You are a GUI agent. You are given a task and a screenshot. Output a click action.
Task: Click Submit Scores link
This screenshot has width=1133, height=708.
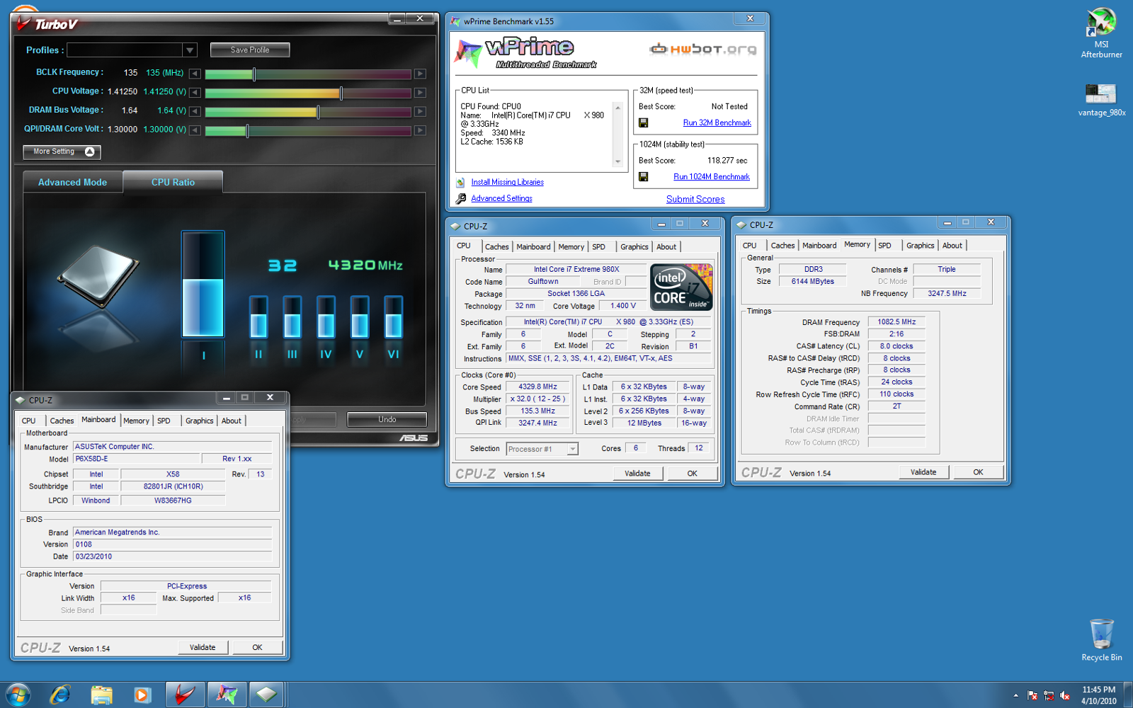click(695, 199)
